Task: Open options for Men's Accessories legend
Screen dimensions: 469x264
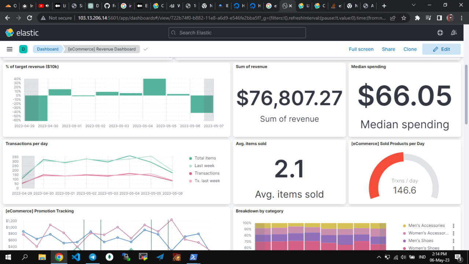Action: (454, 226)
